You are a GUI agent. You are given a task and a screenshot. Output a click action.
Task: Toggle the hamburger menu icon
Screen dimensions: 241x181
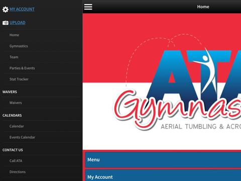(x=88, y=7)
